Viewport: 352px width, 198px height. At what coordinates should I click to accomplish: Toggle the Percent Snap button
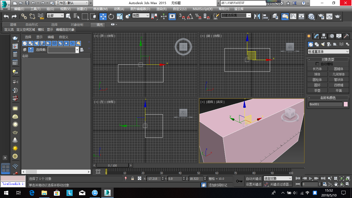point(198,16)
